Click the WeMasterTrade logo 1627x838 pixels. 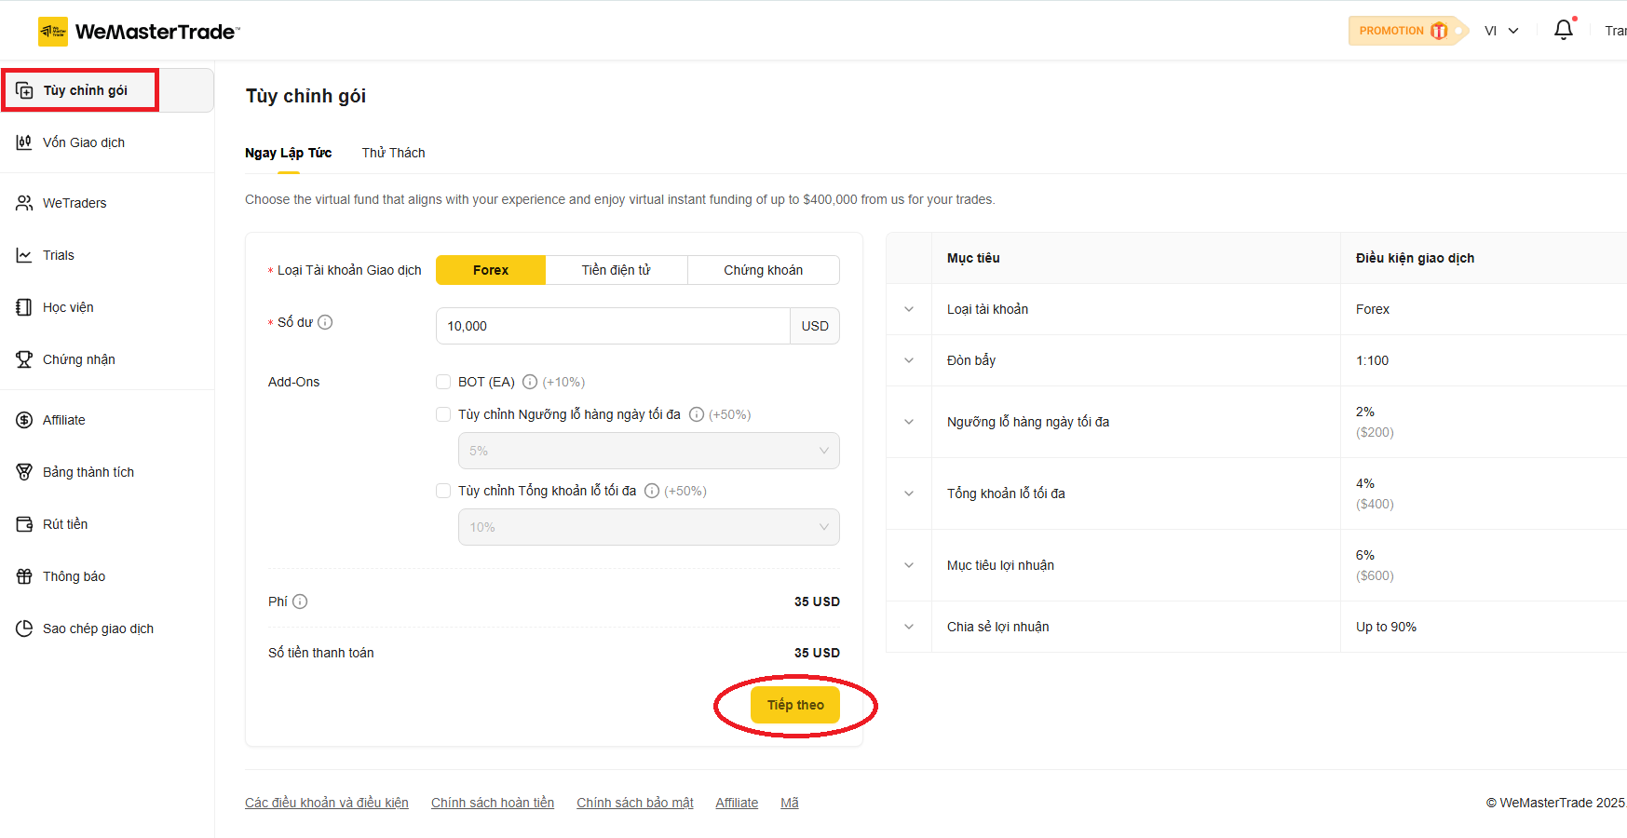tap(139, 31)
